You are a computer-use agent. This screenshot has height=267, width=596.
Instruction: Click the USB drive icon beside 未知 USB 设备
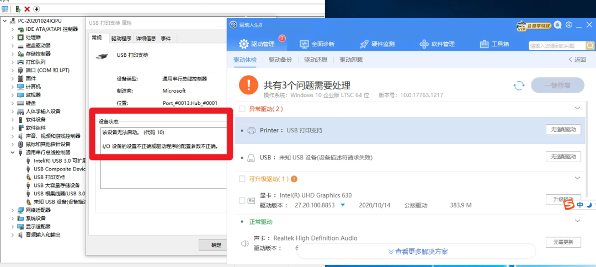pos(251,157)
